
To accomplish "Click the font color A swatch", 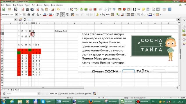I will click(x=44, y=14).
